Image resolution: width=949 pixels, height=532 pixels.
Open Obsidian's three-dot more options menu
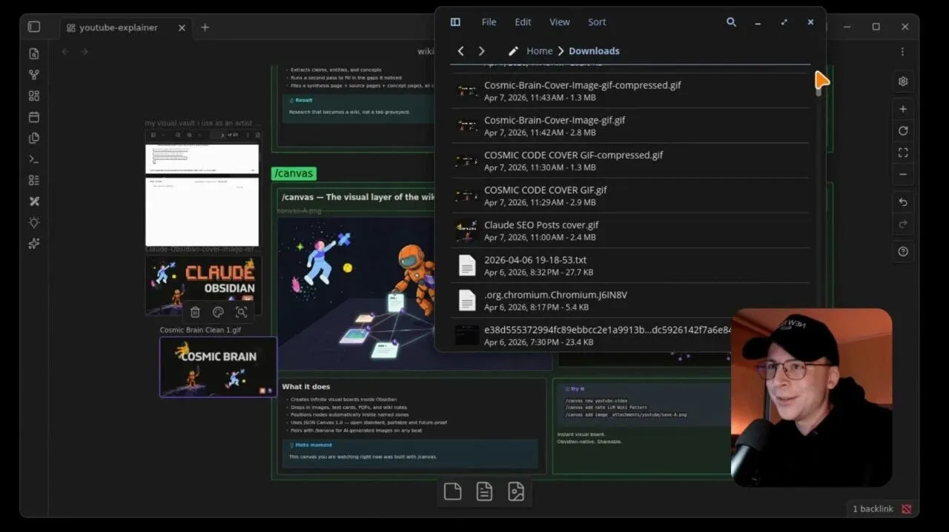tap(902, 52)
